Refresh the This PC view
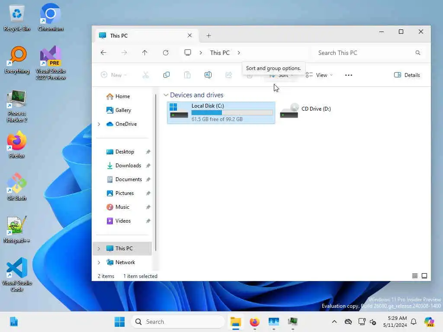443x332 pixels. coord(166,52)
